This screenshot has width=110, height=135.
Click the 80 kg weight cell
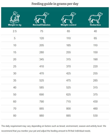click(15, 116)
